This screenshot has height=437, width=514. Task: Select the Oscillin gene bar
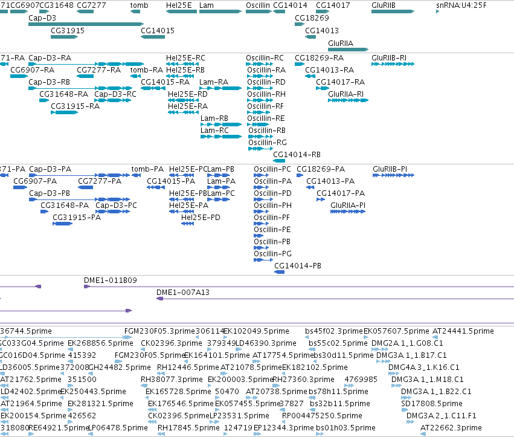pyautogui.click(x=259, y=11)
